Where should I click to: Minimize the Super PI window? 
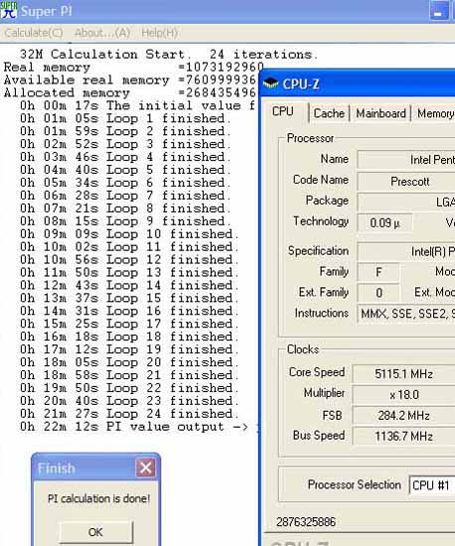coord(438,11)
